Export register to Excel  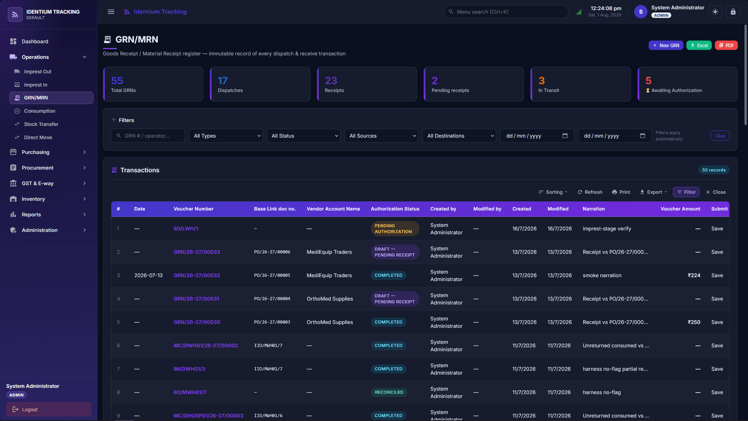point(699,45)
